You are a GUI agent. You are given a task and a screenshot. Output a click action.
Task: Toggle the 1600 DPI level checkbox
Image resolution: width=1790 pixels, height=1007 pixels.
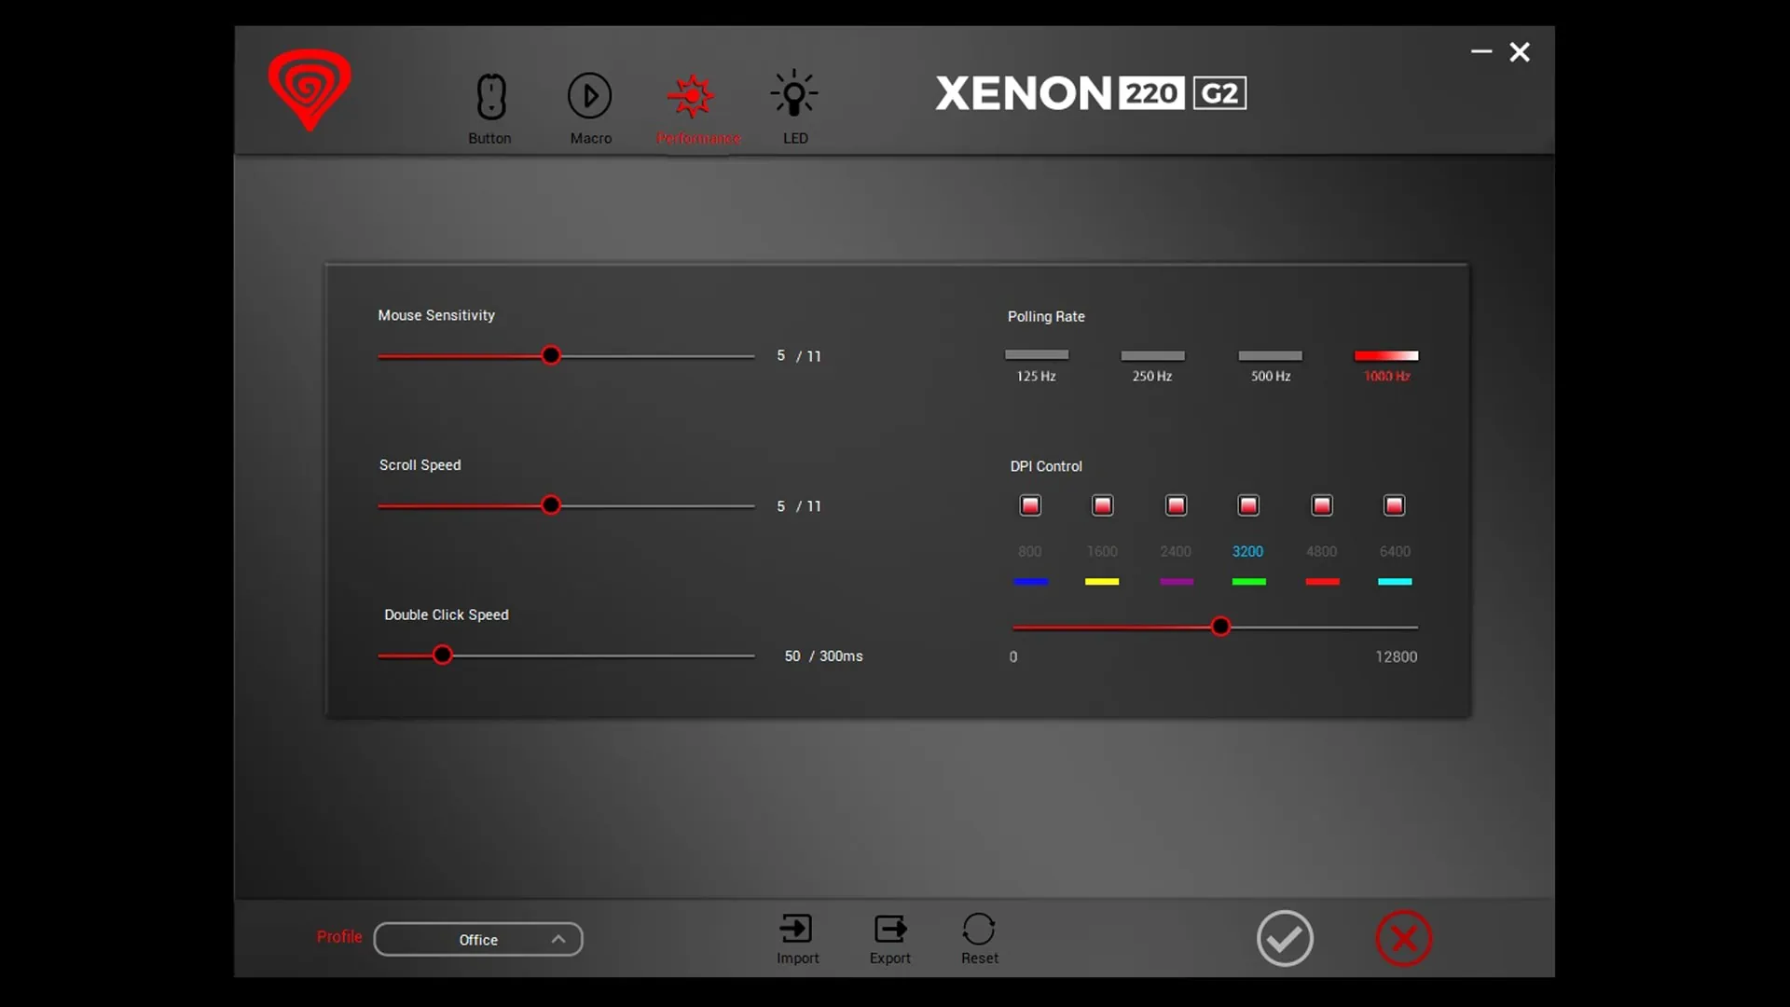(x=1103, y=505)
